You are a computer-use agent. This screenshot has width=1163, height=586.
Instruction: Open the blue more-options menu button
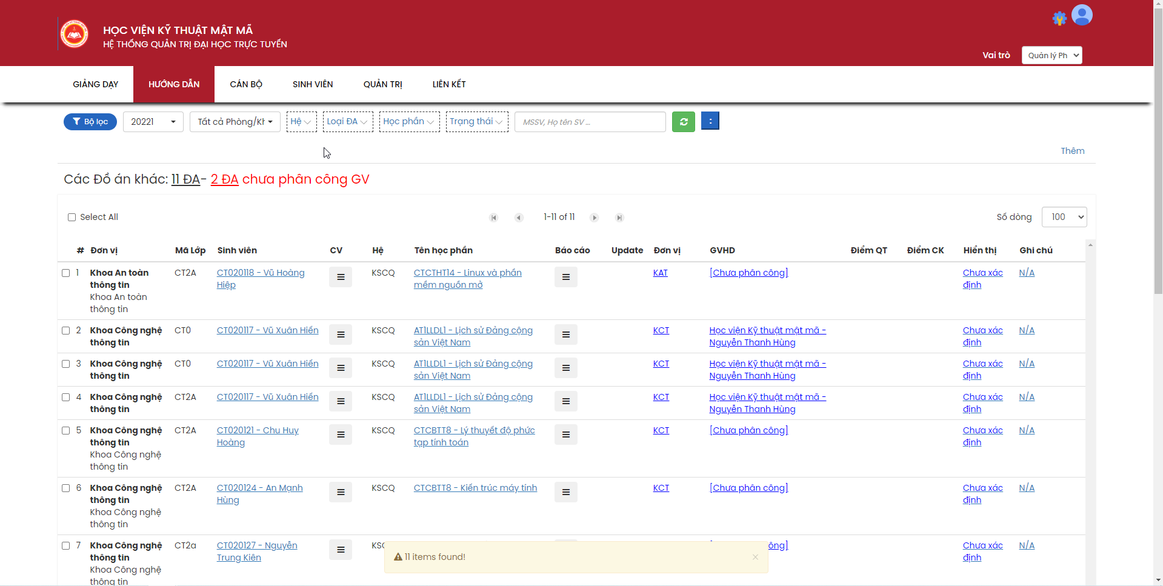(710, 121)
